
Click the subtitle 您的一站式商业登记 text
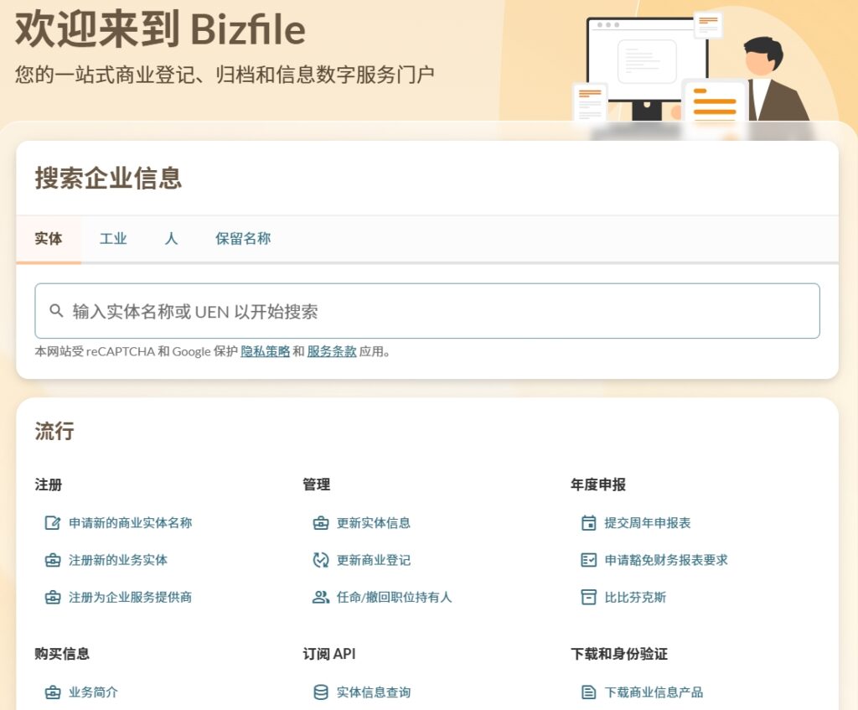click(225, 75)
